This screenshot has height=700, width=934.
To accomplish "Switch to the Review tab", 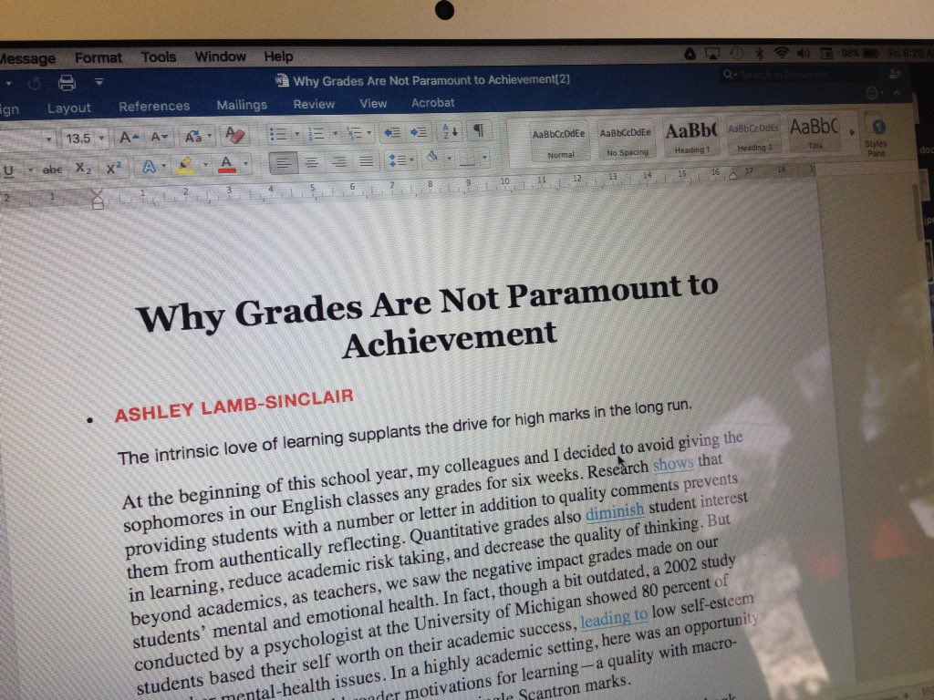I will (314, 104).
